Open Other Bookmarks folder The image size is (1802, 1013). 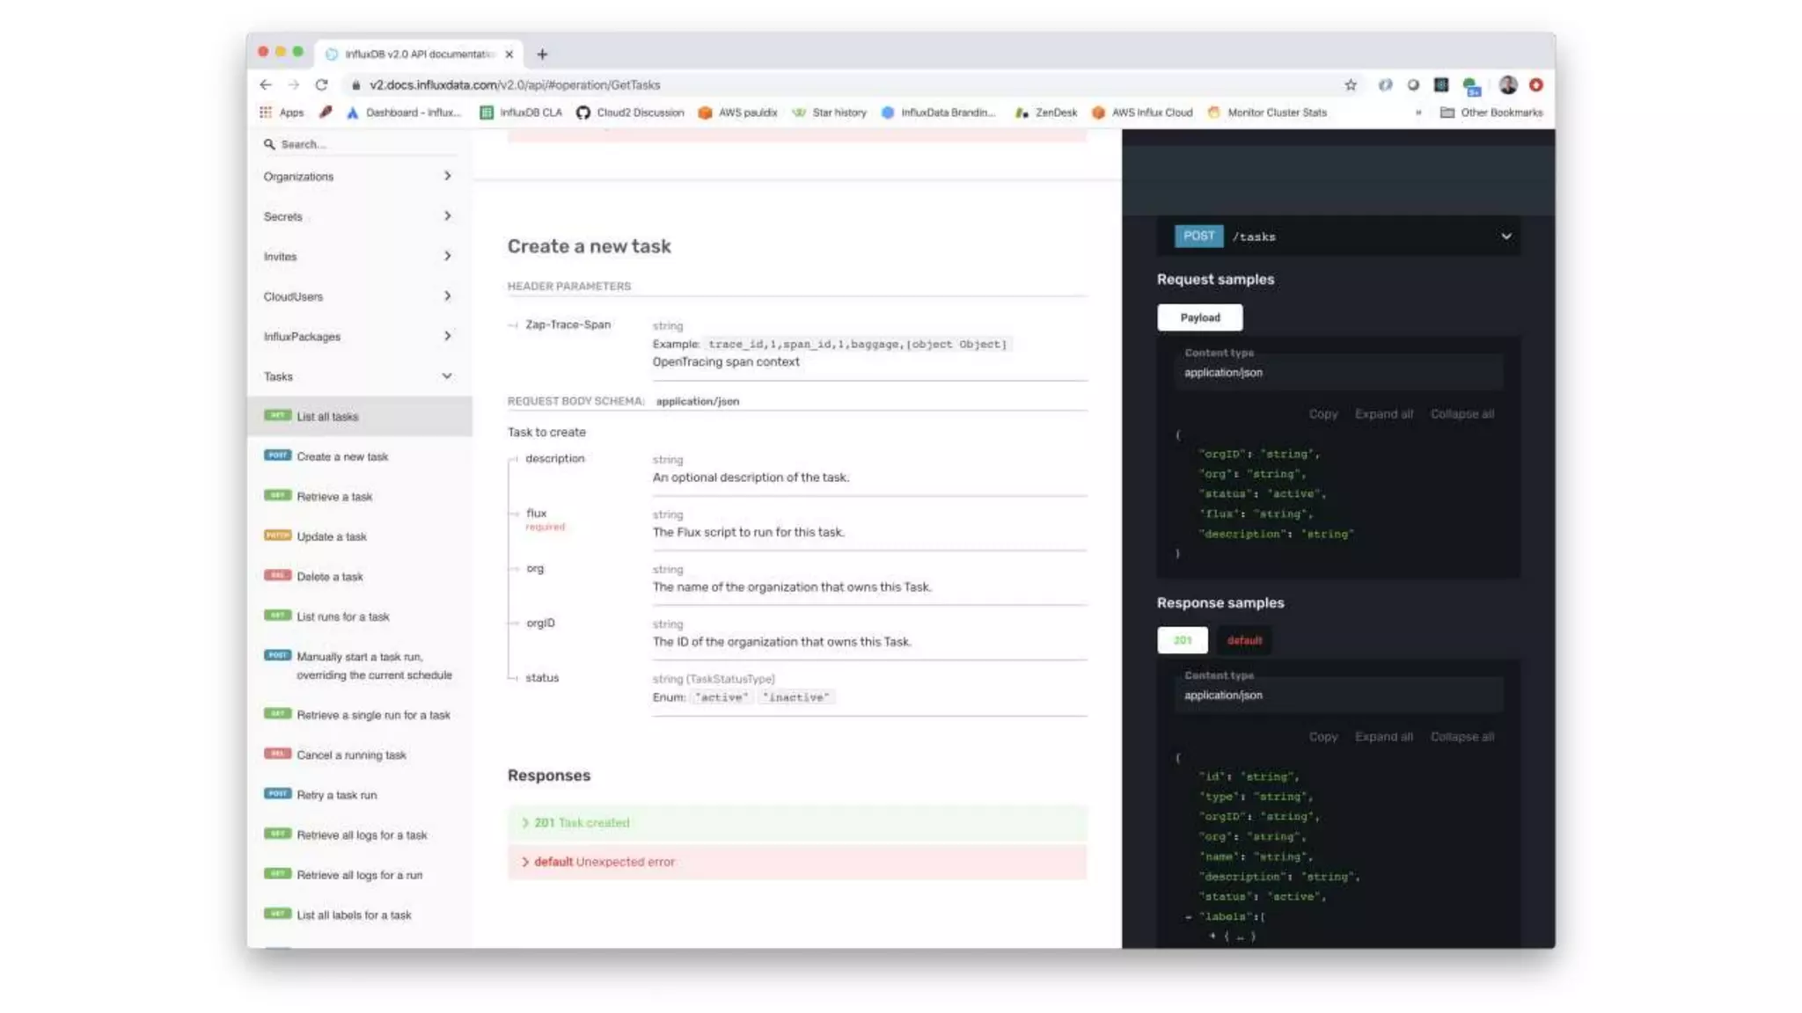point(1491,113)
